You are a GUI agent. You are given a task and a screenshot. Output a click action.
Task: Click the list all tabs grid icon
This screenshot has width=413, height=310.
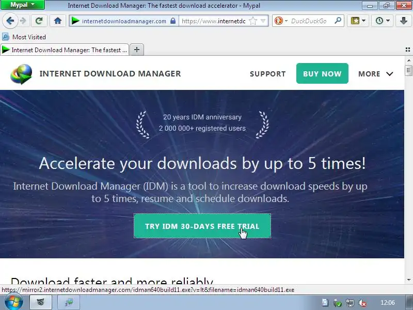tap(408, 50)
